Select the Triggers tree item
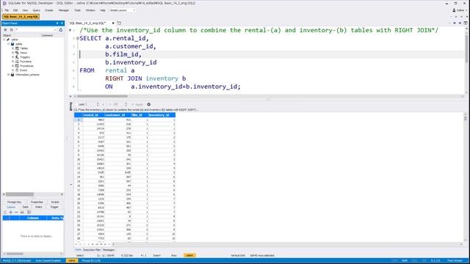 click(x=25, y=57)
